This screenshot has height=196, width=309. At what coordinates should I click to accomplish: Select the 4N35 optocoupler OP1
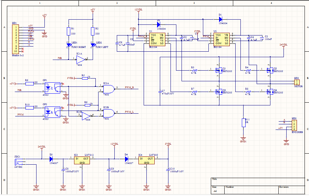pyautogui.click(x=52, y=88)
